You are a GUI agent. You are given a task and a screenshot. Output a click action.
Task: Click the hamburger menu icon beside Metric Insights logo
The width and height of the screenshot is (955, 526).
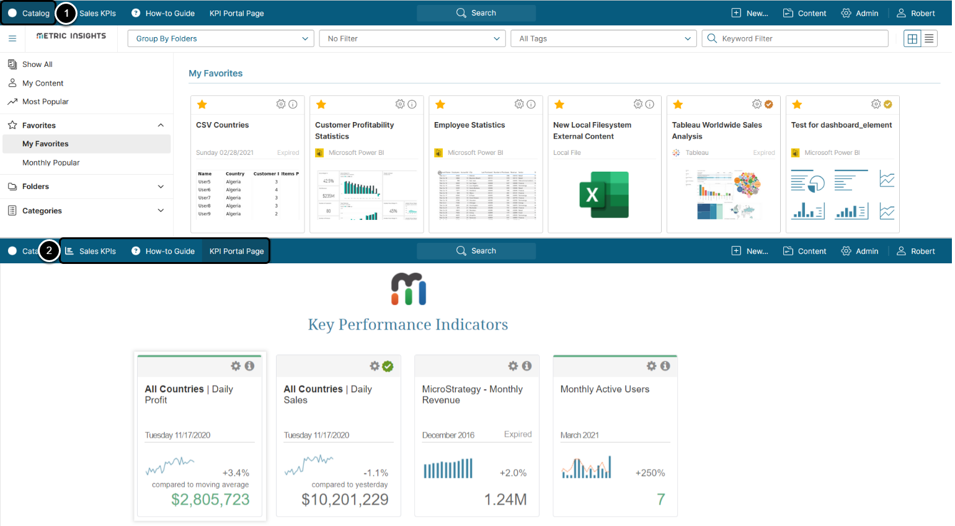click(x=12, y=38)
